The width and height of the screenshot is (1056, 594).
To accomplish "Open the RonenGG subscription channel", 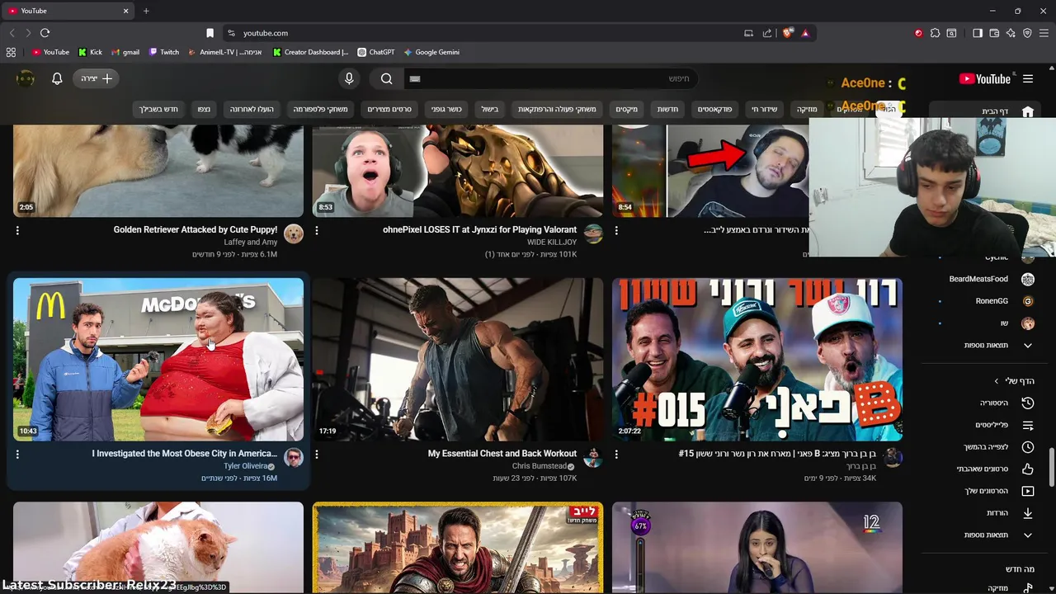I will [x=991, y=301].
